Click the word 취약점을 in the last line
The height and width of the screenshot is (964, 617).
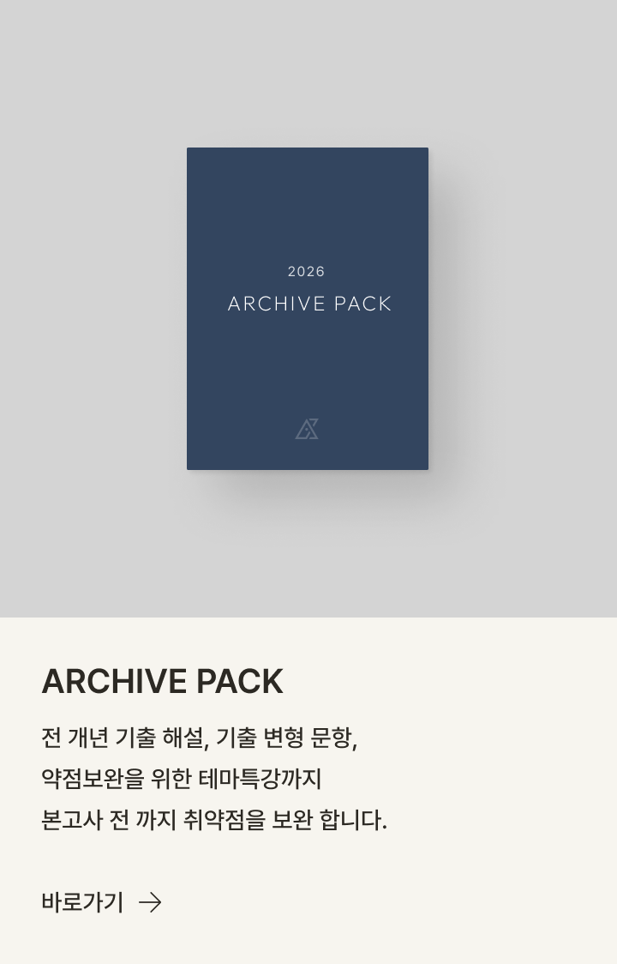pos(225,820)
